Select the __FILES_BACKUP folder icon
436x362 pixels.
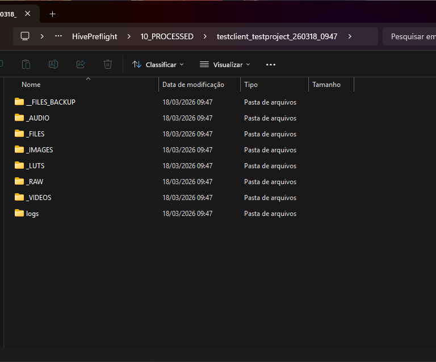19,102
